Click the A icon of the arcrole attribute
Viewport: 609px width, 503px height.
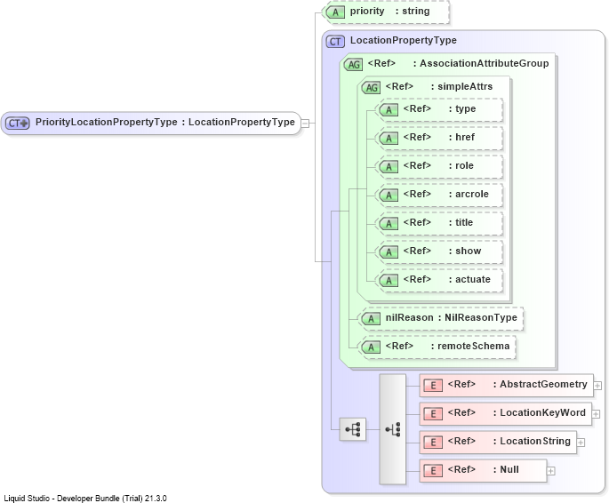[x=389, y=196]
